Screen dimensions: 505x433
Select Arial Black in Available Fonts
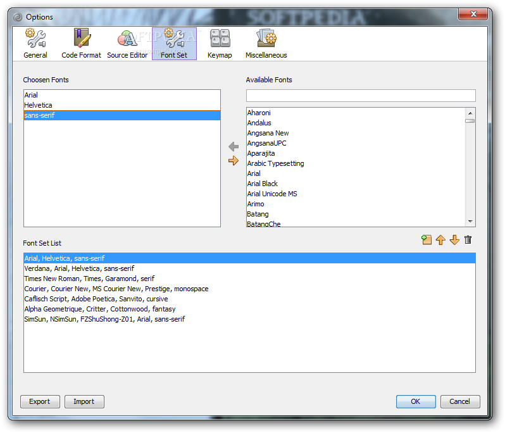tap(356, 184)
